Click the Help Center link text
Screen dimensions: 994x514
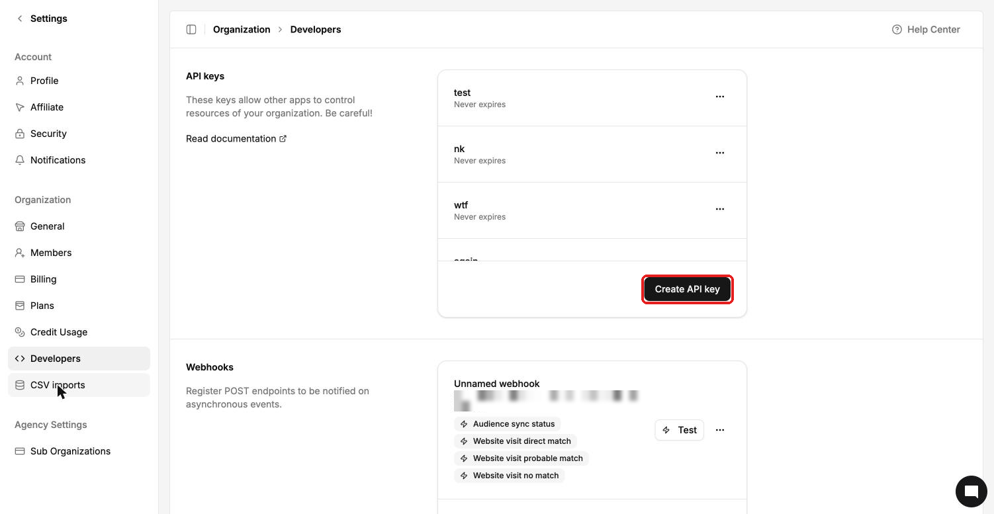tap(934, 29)
